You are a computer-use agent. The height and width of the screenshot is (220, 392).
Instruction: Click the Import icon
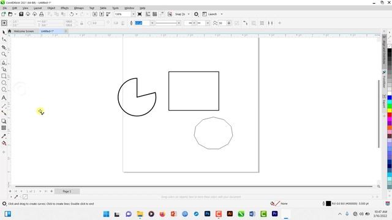point(95,14)
